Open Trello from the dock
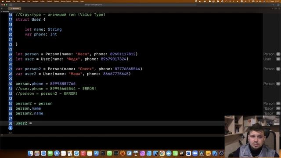The image size is (281, 158). [129, 153]
